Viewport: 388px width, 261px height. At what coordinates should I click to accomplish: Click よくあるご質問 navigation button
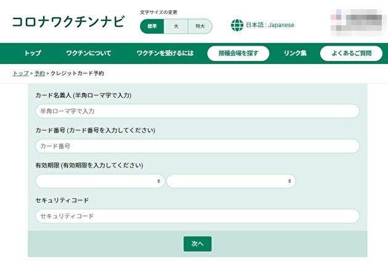(x=351, y=54)
